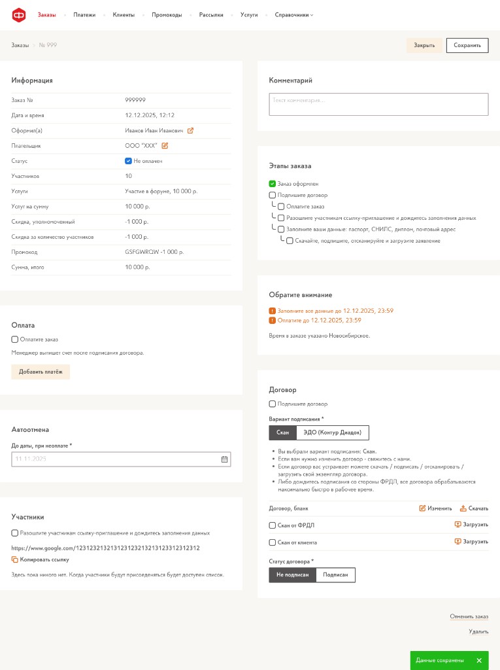Toggle the Не оплачен status checkbox
The height and width of the screenshot is (670, 500).
pos(128,161)
